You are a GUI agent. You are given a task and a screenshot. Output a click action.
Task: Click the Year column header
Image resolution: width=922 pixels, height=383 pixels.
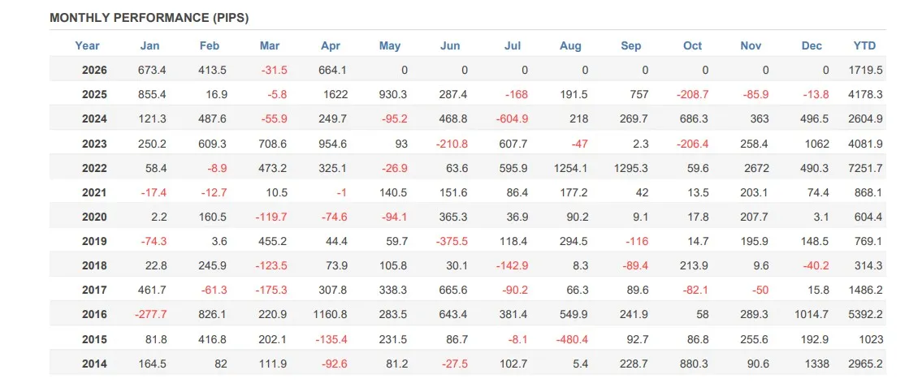[87, 45]
